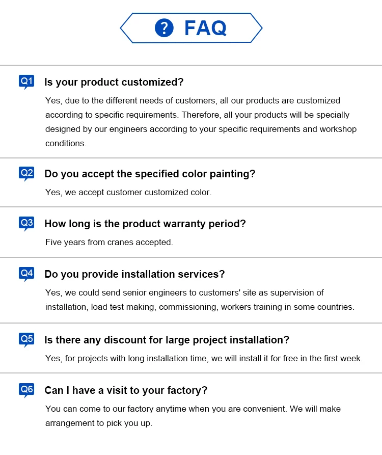Select the product warranty period question
The width and height of the screenshot is (382, 455).
click(145, 224)
